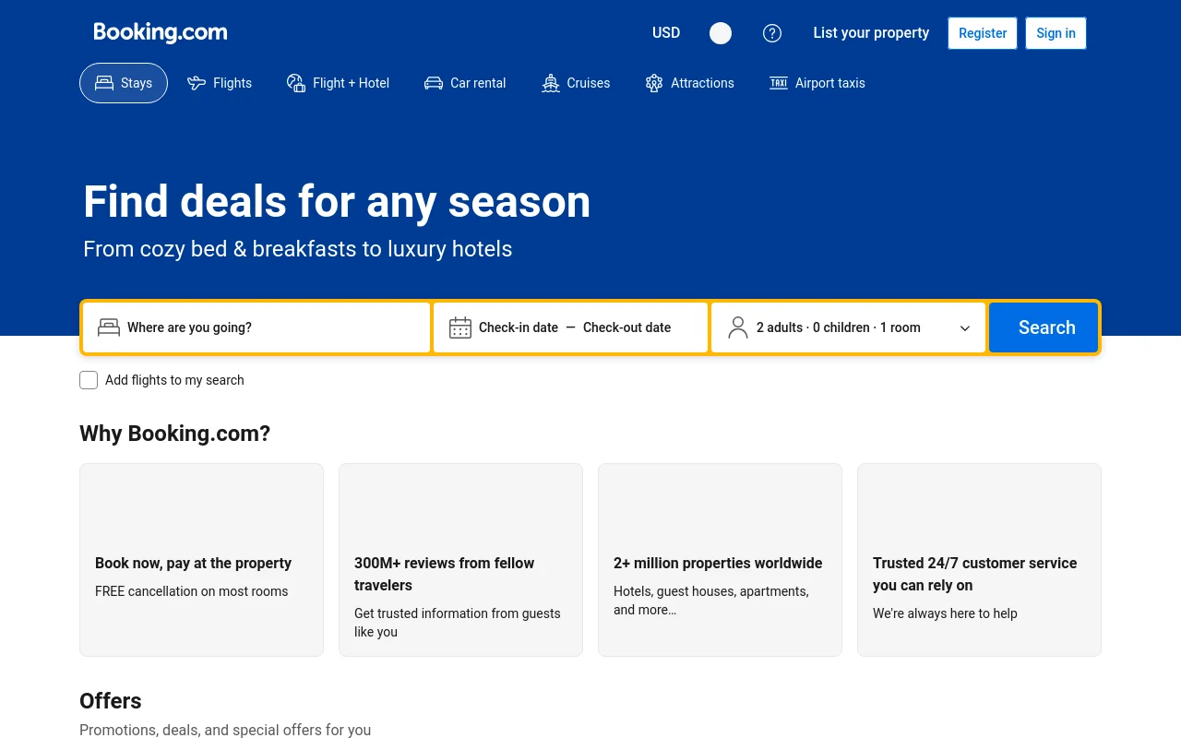Screen dimensions: 1181x738
Task: Expand the guests and rooms dropdown chevron
Action: (x=965, y=328)
